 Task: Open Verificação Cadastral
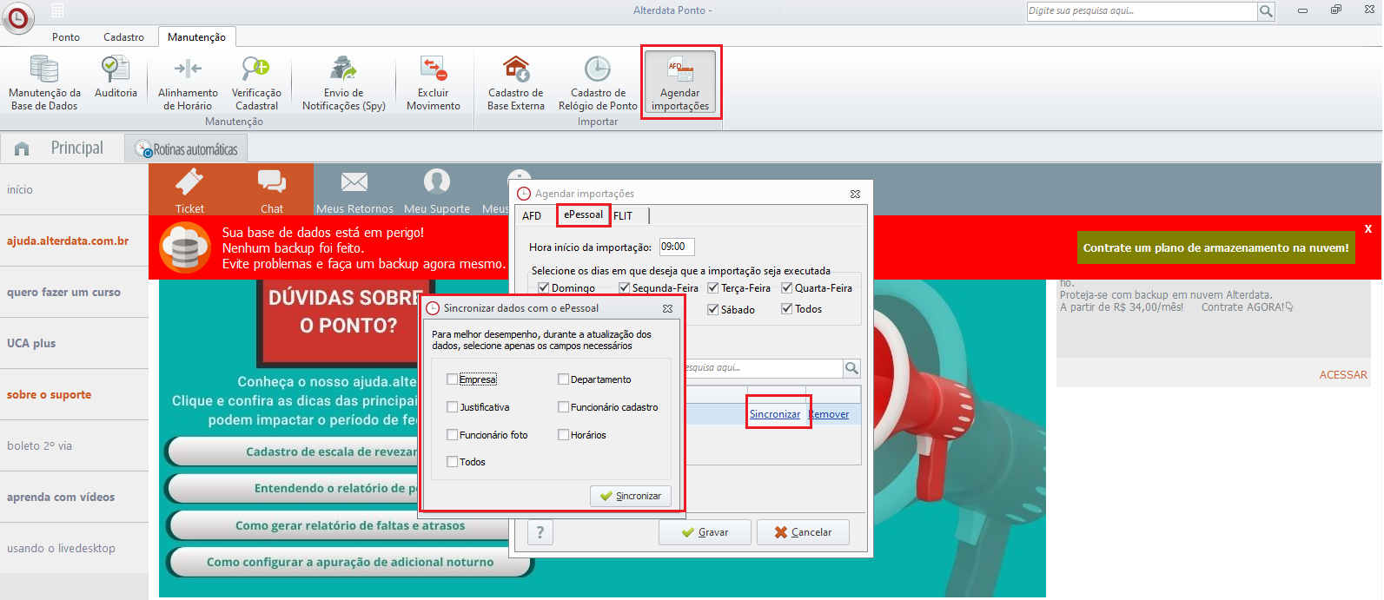256,82
